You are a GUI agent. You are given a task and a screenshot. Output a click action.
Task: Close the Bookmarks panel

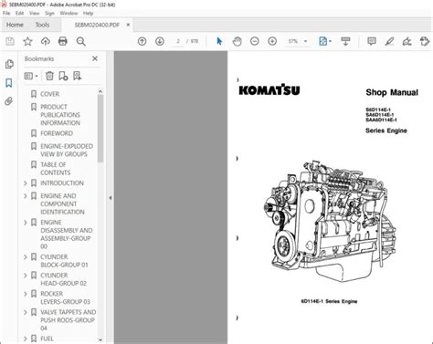click(95, 58)
